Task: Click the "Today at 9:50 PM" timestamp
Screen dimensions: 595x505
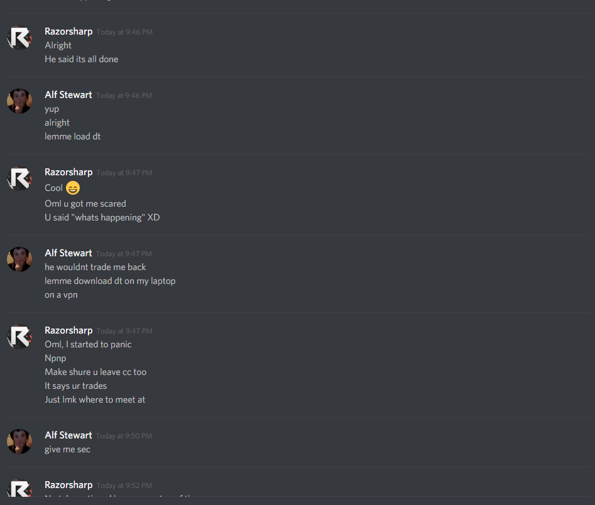Action: pos(124,436)
